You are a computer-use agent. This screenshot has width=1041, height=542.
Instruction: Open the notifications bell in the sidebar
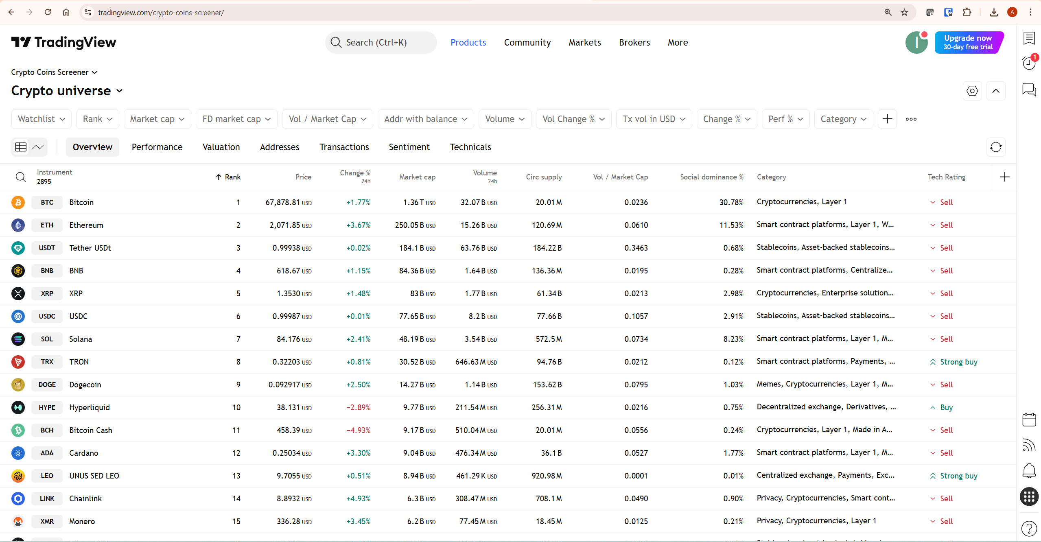(1029, 471)
